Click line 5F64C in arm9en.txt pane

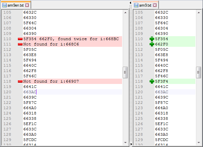(30, 23)
